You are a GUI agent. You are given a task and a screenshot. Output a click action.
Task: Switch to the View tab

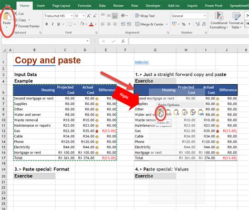[134, 6]
